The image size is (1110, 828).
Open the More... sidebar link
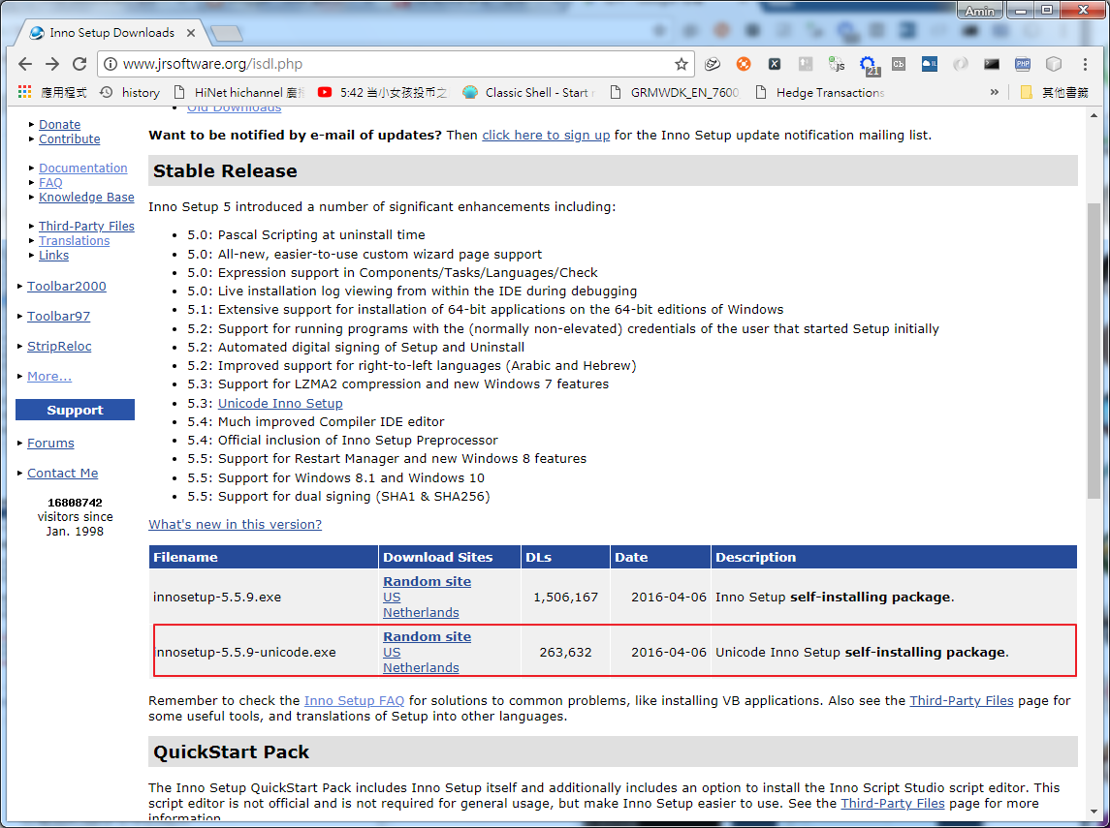49,376
